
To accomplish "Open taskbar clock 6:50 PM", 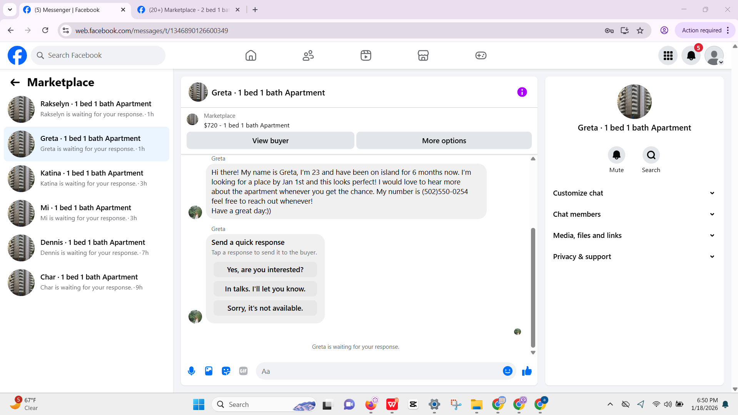I will pos(704,404).
